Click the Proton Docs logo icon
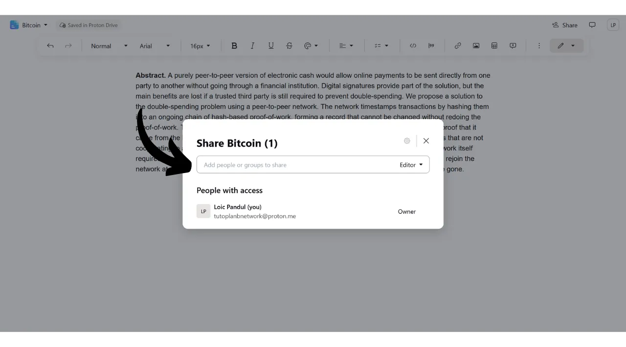This screenshot has width=626, height=347. click(x=14, y=25)
